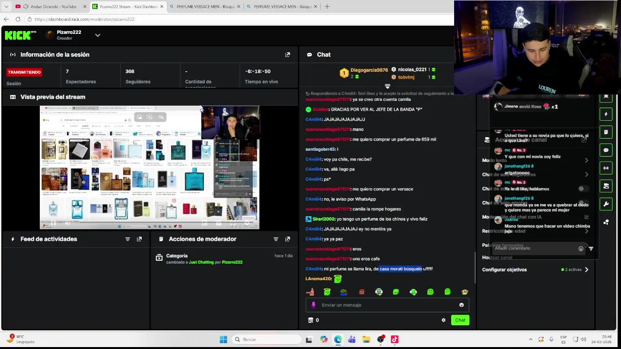Click Pizarro222 link in moderator action

click(232, 262)
